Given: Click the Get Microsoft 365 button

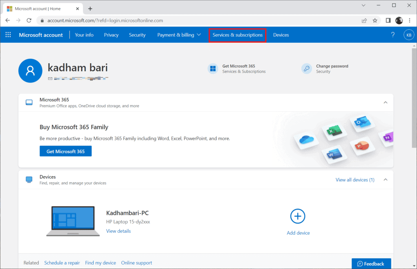Looking at the screenshot, I should click(x=66, y=151).
